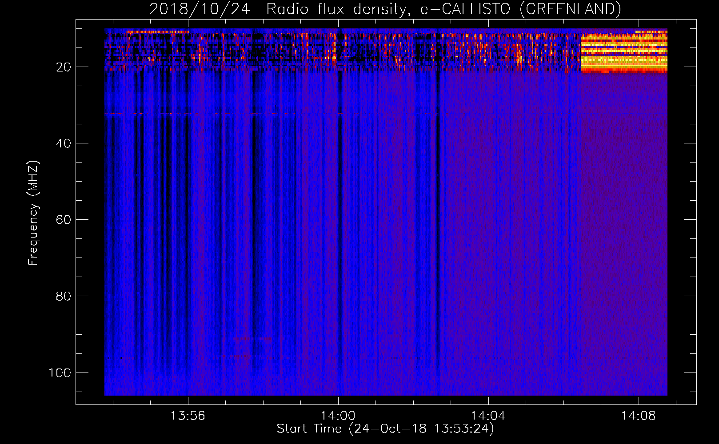This screenshot has height=444, width=719.
Task: Click the '14:04' time tick label
Action: (x=488, y=416)
